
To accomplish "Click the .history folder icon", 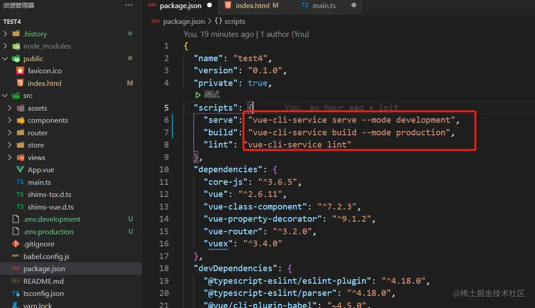I will pos(16,33).
